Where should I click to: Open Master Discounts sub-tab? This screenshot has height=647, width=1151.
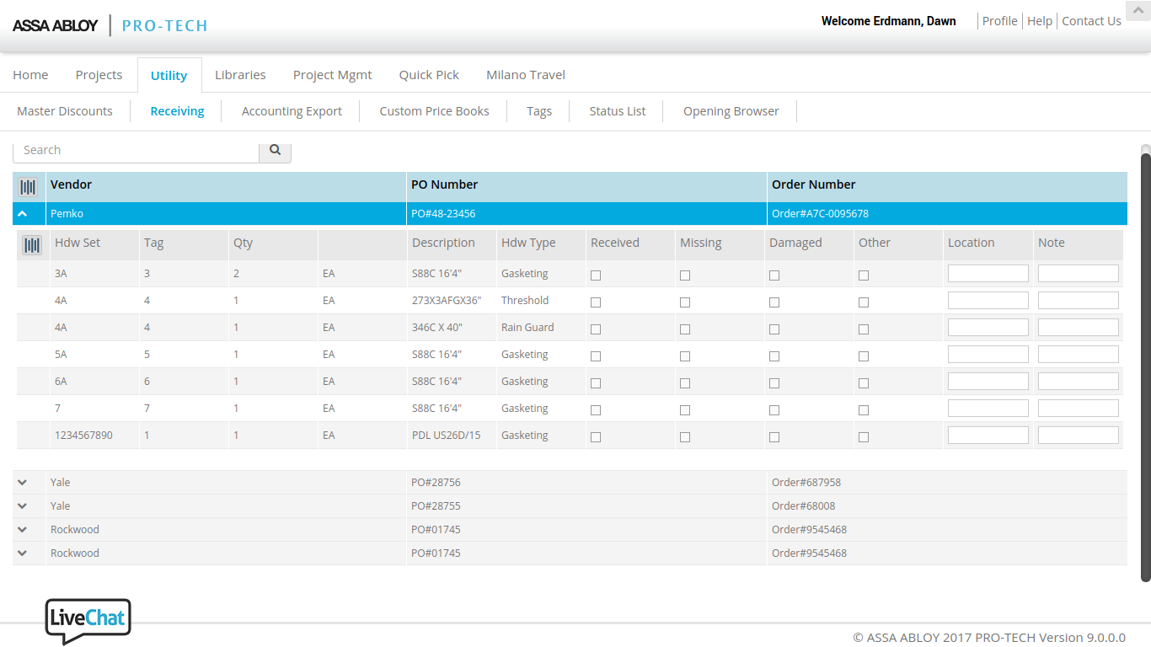[65, 111]
